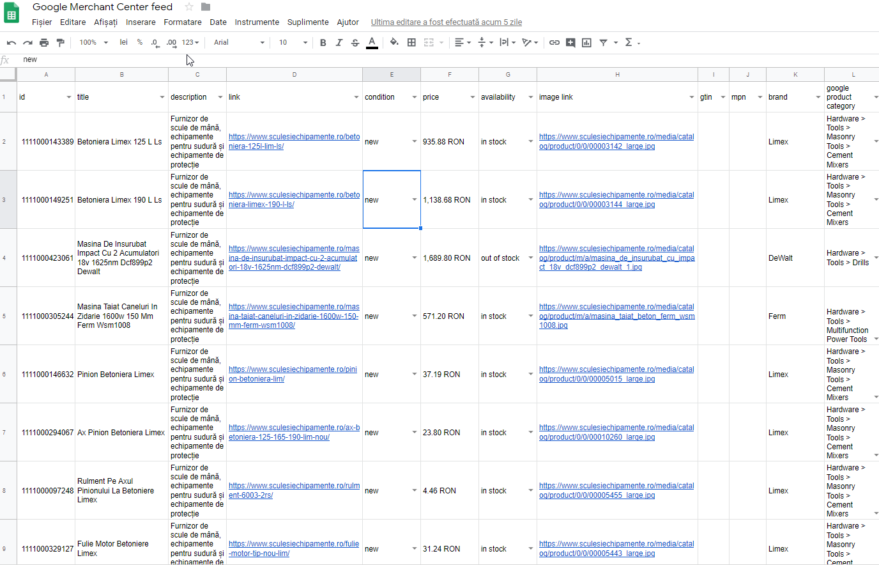879x565 pixels.
Task: Select the '1,689.80 RON' price cell
Action: [450, 258]
